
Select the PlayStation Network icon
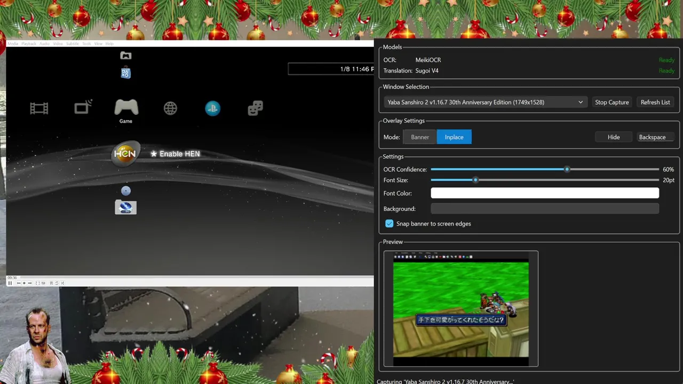tap(212, 108)
